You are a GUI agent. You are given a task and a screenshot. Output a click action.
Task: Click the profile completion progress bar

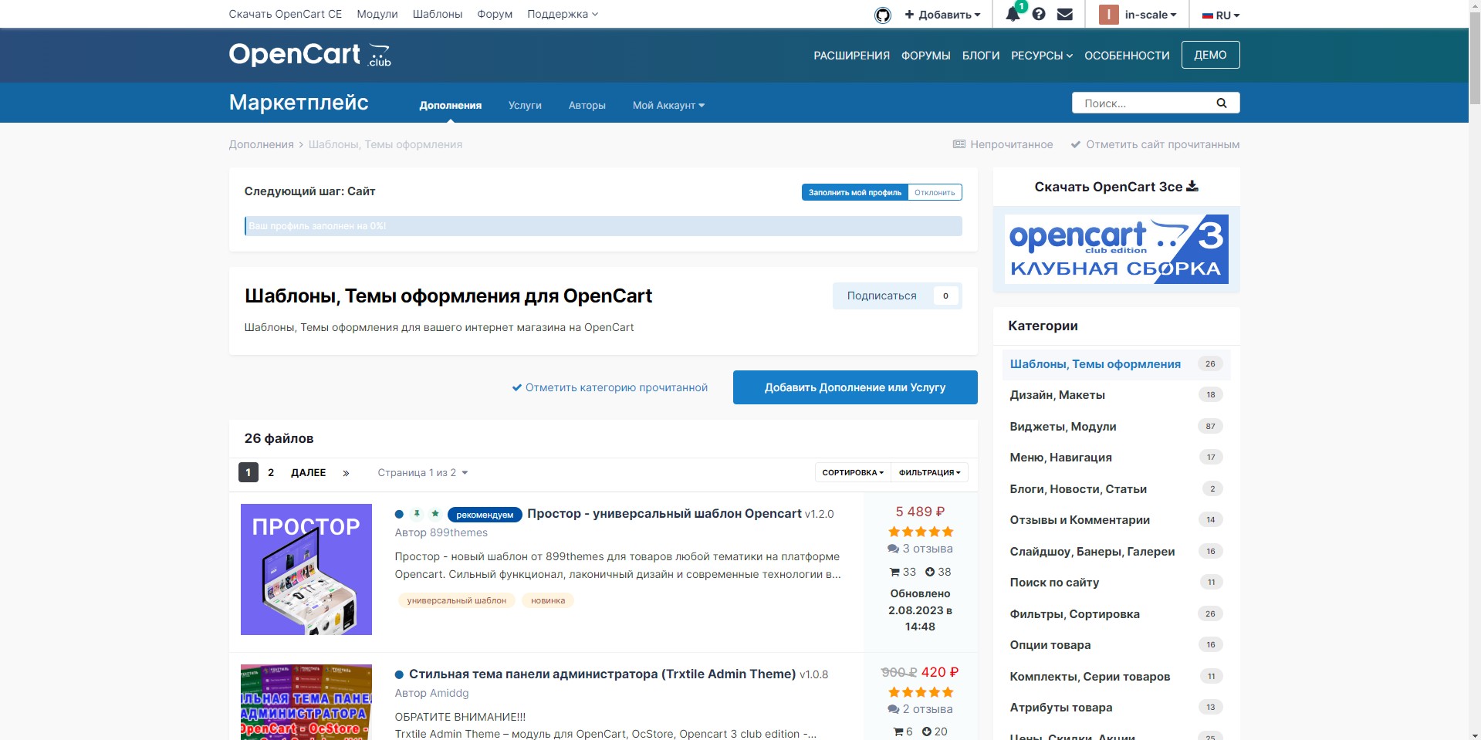pyautogui.click(x=604, y=226)
